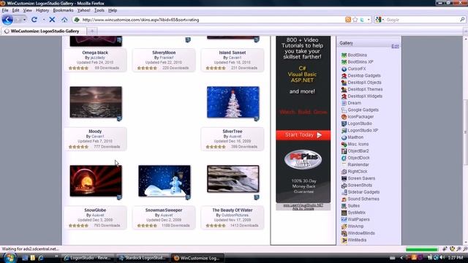Click the green page-loading progress bar
Image resolution: width=468 pixels, height=263 pixels.
point(421,249)
